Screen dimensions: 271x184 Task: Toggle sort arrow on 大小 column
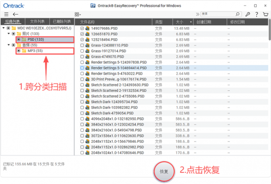191,22
